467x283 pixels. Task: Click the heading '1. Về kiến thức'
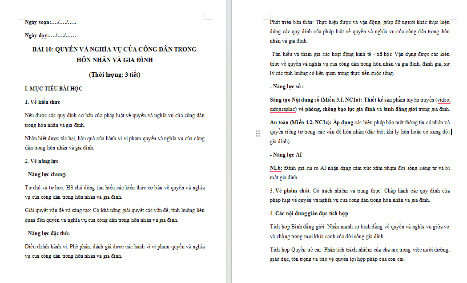pyautogui.click(x=42, y=102)
